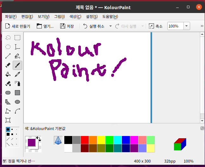
Task: Pick the bright blue color swatch
Action: [x=126, y=140]
